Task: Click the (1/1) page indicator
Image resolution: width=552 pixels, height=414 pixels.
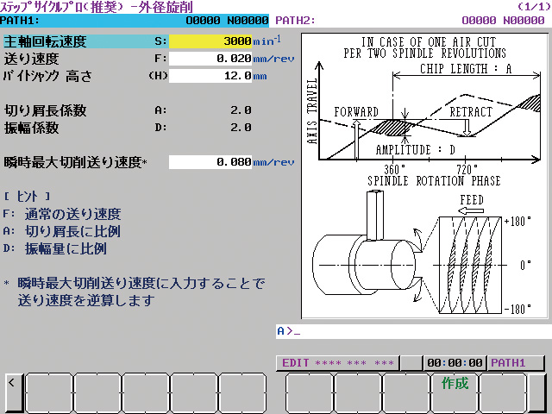Action: point(534,7)
